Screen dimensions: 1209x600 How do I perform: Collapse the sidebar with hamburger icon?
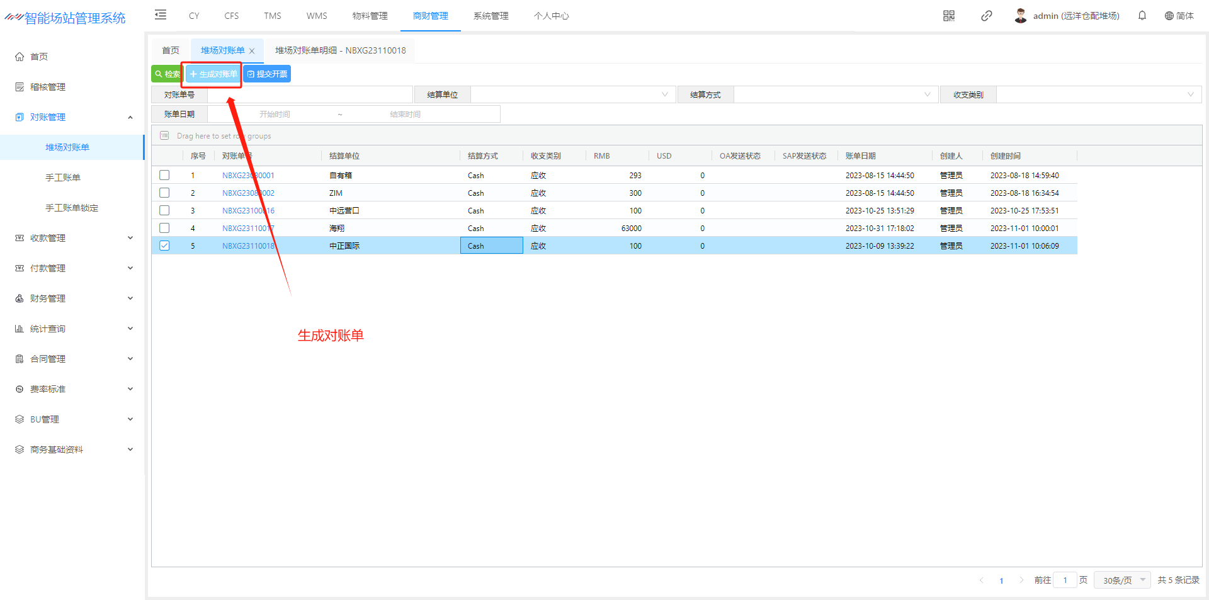tap(161, 15)
